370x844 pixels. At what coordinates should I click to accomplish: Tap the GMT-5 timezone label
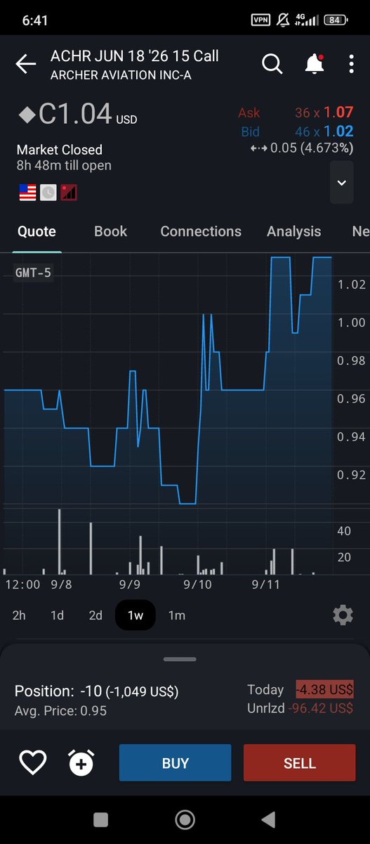click(33, 272)
